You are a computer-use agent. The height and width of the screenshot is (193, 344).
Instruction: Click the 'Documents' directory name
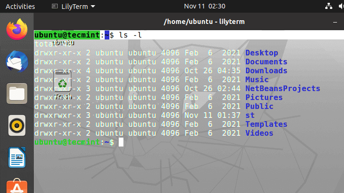pos(266,62)
